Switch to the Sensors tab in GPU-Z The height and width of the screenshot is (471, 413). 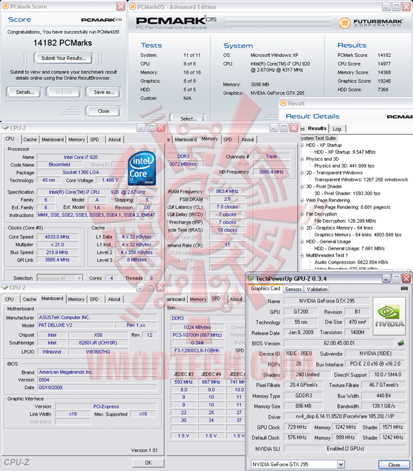coord(293,289)
